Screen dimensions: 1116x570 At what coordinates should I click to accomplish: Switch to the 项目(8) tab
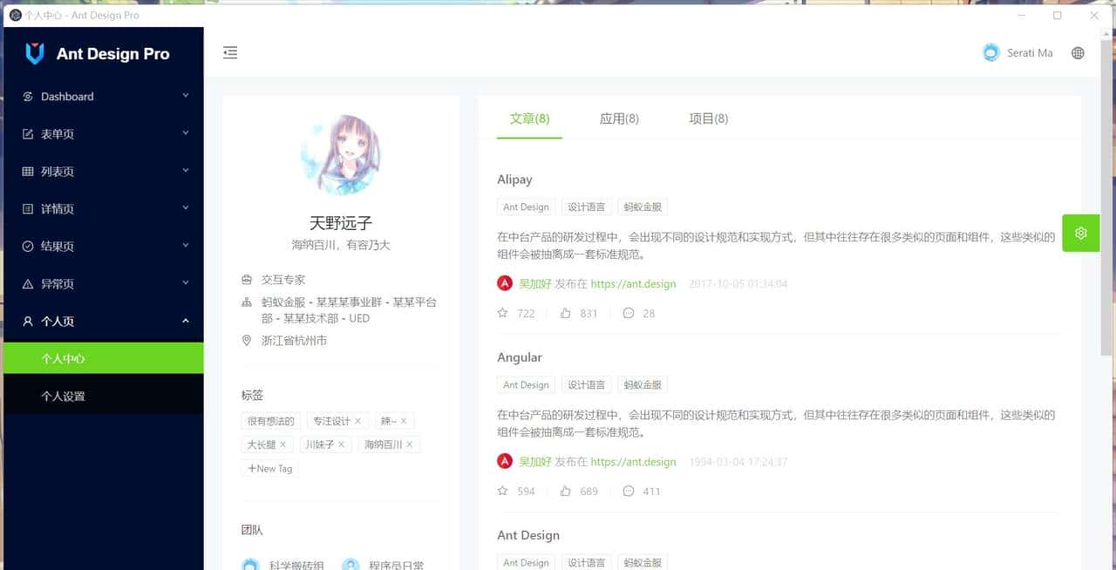(x=710, y=119)
